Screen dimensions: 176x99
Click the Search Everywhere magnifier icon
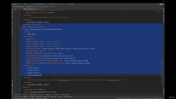[x=158, y=4]
